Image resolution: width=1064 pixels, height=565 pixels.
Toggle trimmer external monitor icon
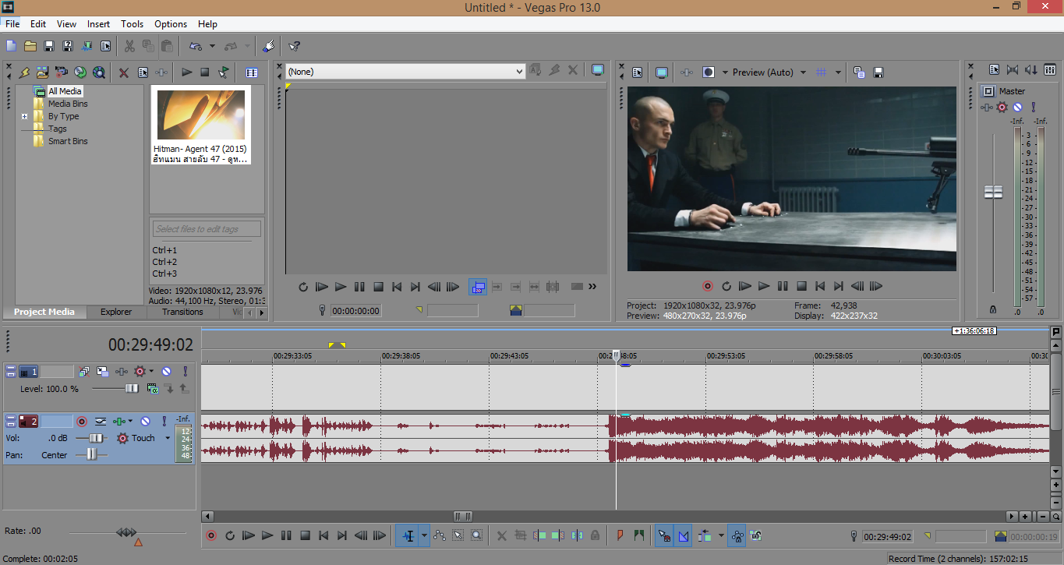[598, 70]
